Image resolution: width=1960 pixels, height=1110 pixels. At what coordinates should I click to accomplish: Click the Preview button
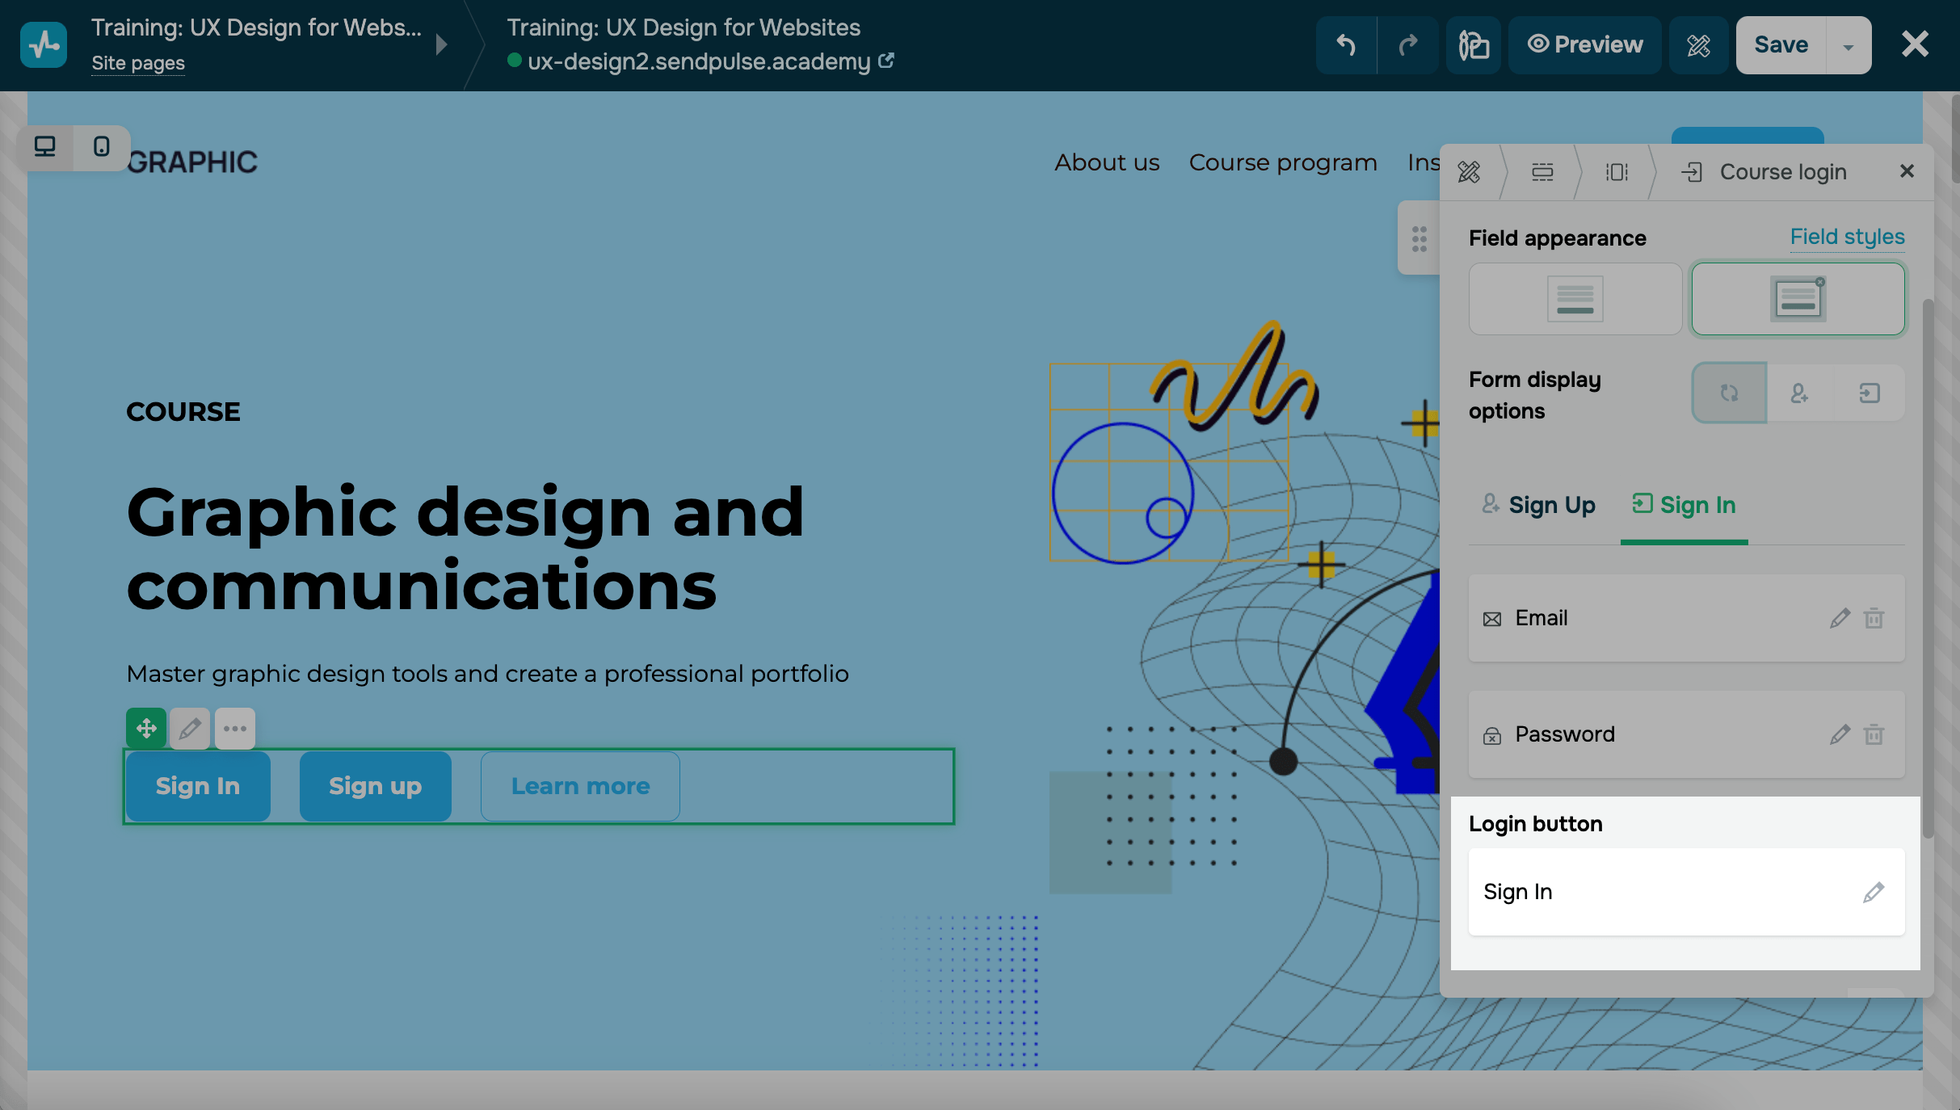point(1584,44)
